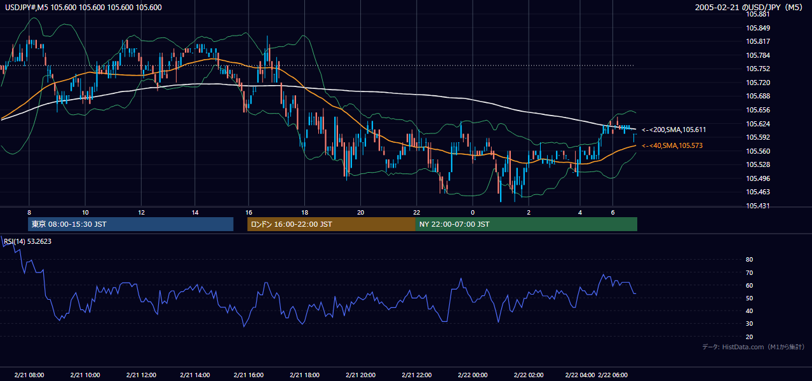Click hour label 14 under price chart
Screen dimensions: 812x381
pyautogui.click(x=195, y=212)
